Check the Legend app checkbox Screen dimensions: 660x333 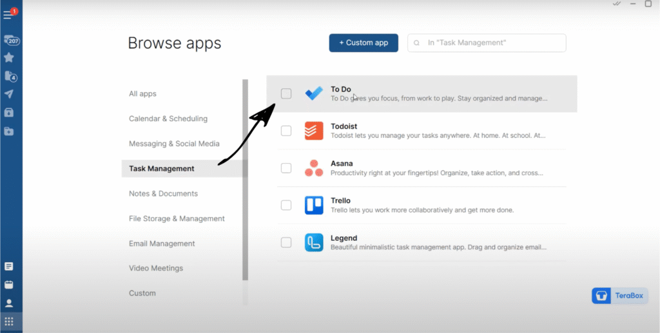click(x=286, y=242)
